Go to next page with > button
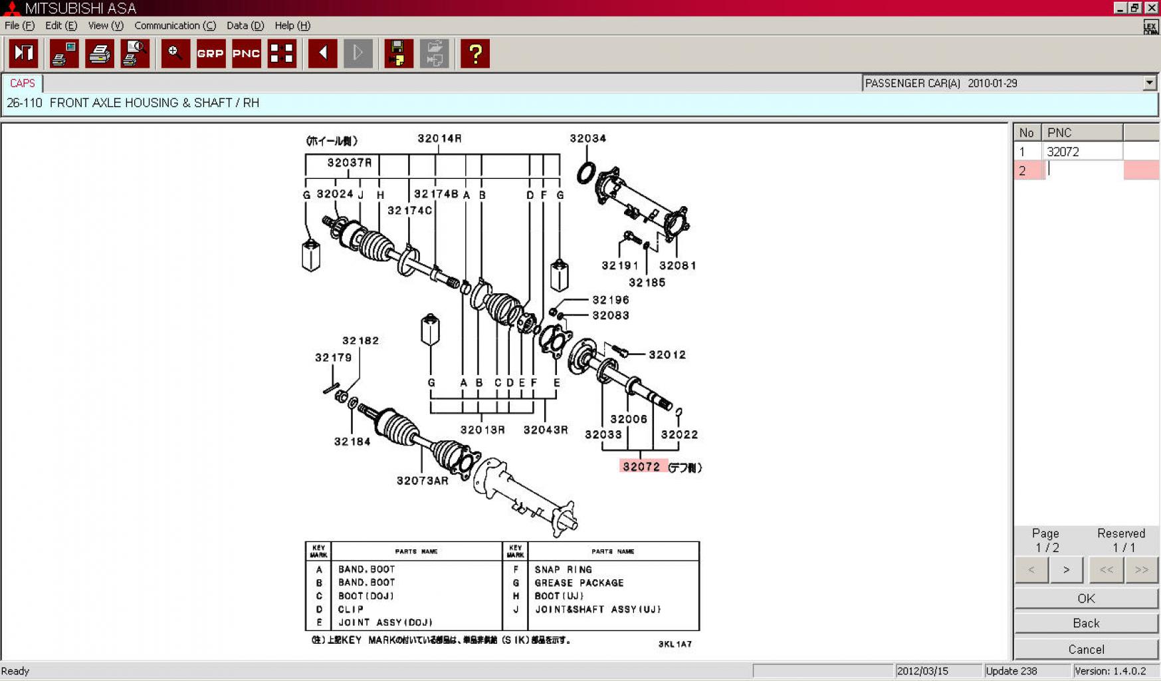The width and height of the screenshot is (1161, 681). (x=1066, y=570)
